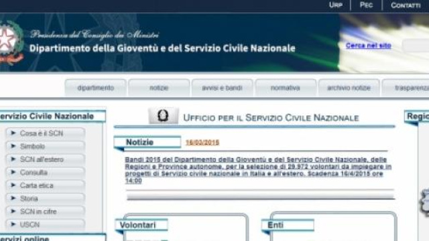Image resolution: width=429 pixels, height=241 pixels.
Task: Click the Enti section heading
Action: (288, 225)
